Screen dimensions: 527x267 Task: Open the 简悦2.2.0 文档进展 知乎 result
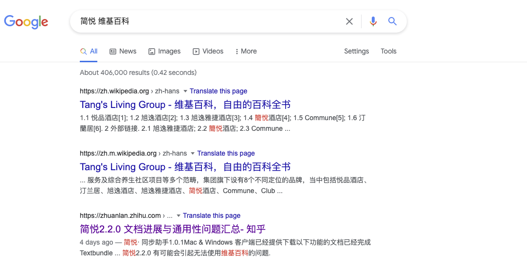click(173, 229)
